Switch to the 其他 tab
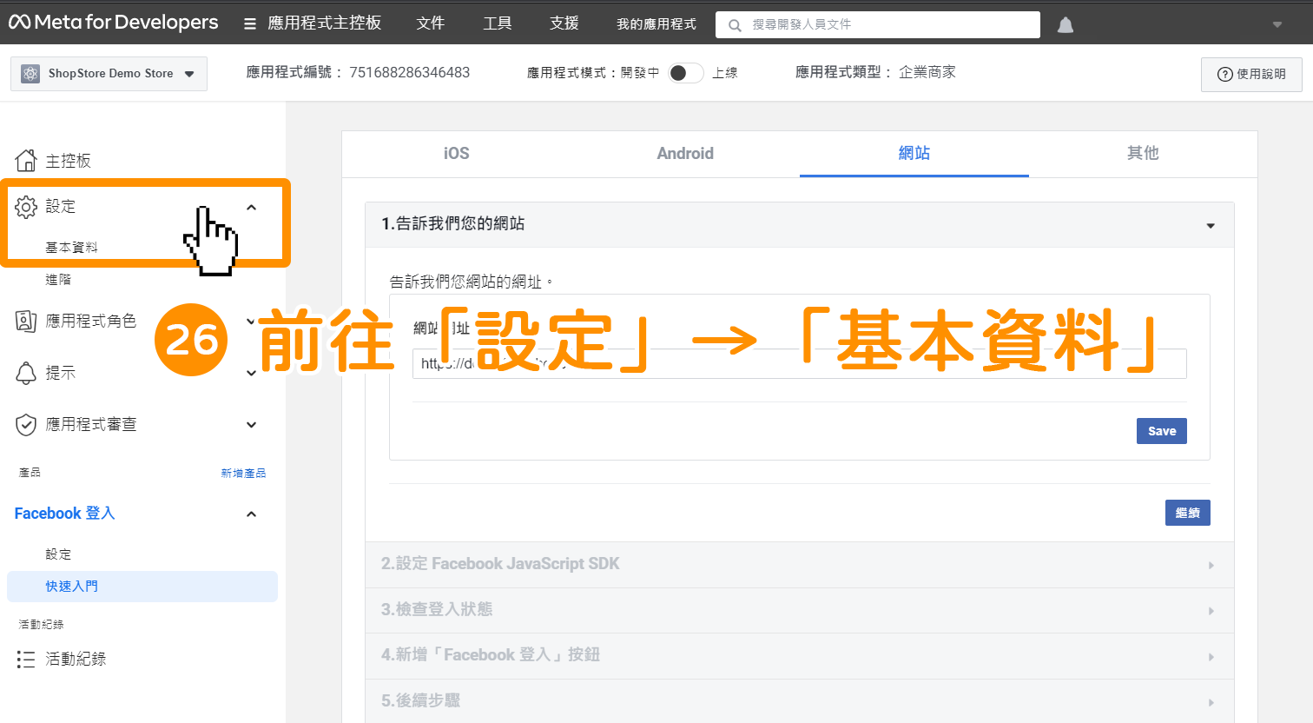This screenshot has width=1313, height=723. coord(1143,154)
